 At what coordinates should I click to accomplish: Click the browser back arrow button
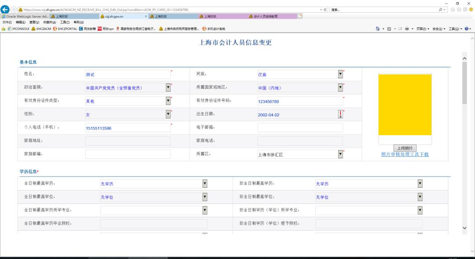point(5,10)
